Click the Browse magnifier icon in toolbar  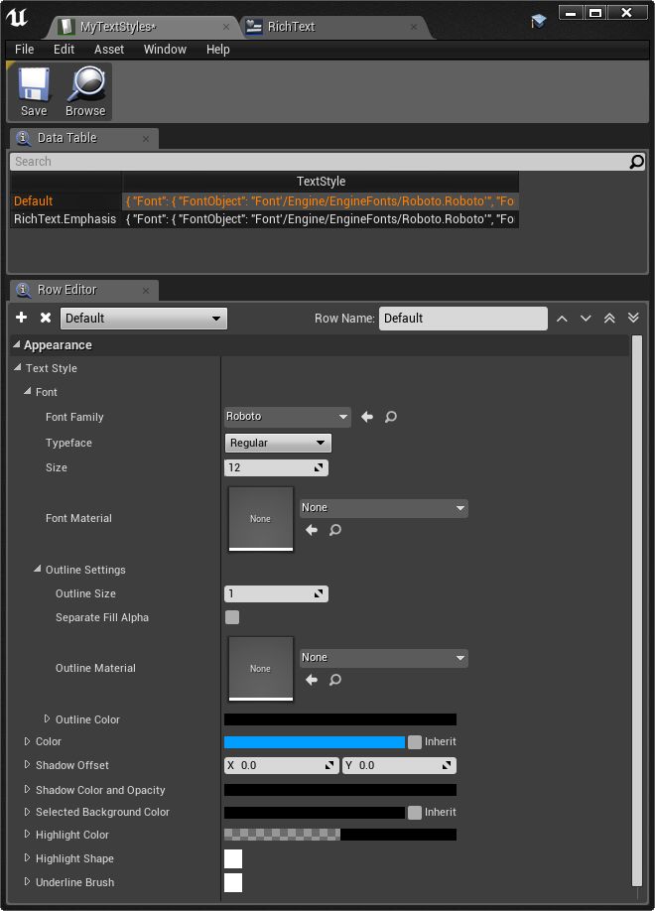[x=85, y=91]
